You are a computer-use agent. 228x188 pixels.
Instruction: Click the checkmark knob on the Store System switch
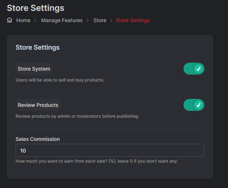tap(198, 69)
